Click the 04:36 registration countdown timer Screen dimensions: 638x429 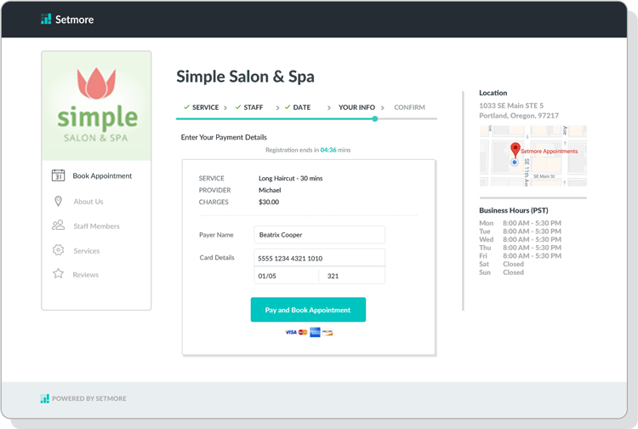[328, 150]
